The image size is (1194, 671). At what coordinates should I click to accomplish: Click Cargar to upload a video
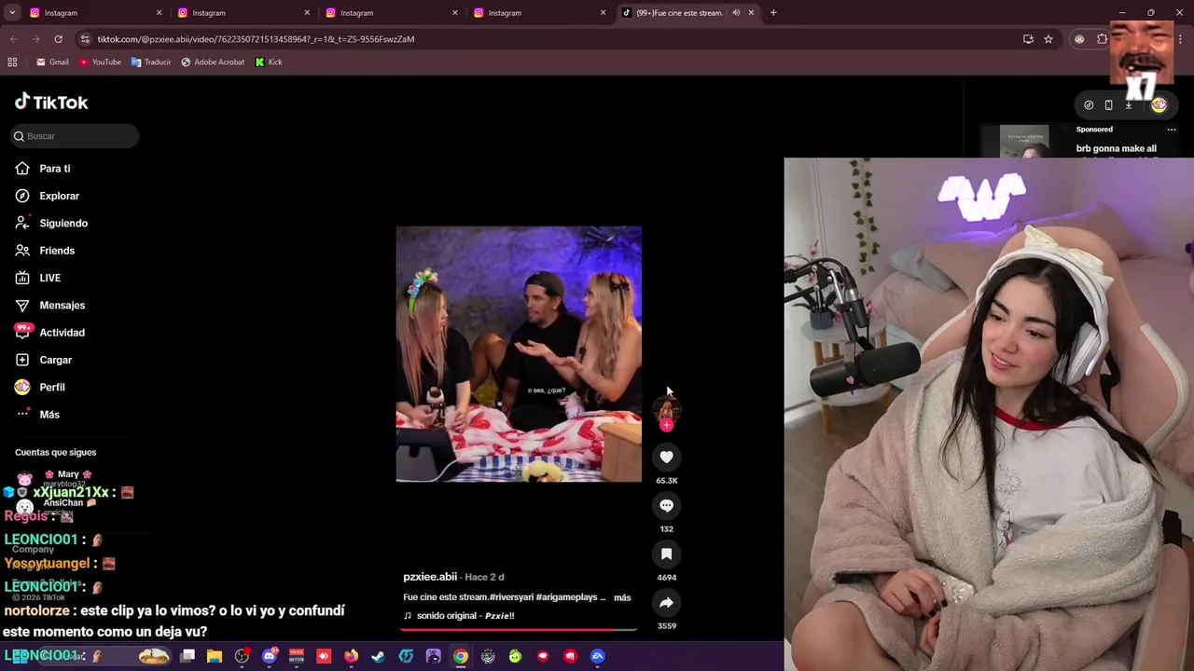click(43, 360)
